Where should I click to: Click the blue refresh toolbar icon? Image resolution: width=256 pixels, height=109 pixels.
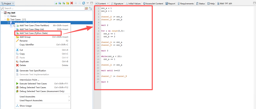tap(84, 3)
